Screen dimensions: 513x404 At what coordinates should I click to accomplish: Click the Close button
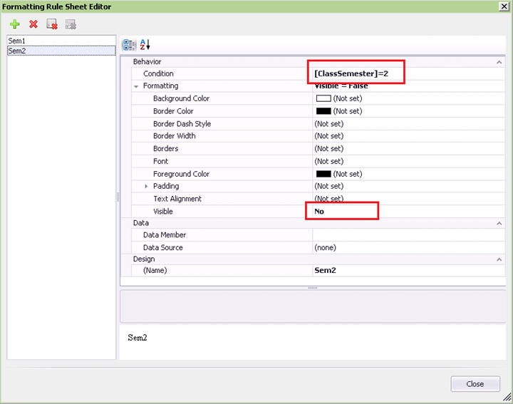pos(475,383)
